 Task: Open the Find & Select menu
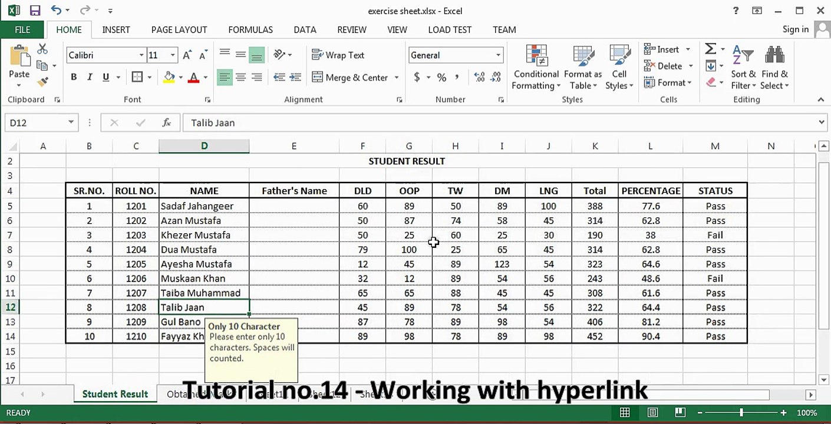click(x=774, y=67)
